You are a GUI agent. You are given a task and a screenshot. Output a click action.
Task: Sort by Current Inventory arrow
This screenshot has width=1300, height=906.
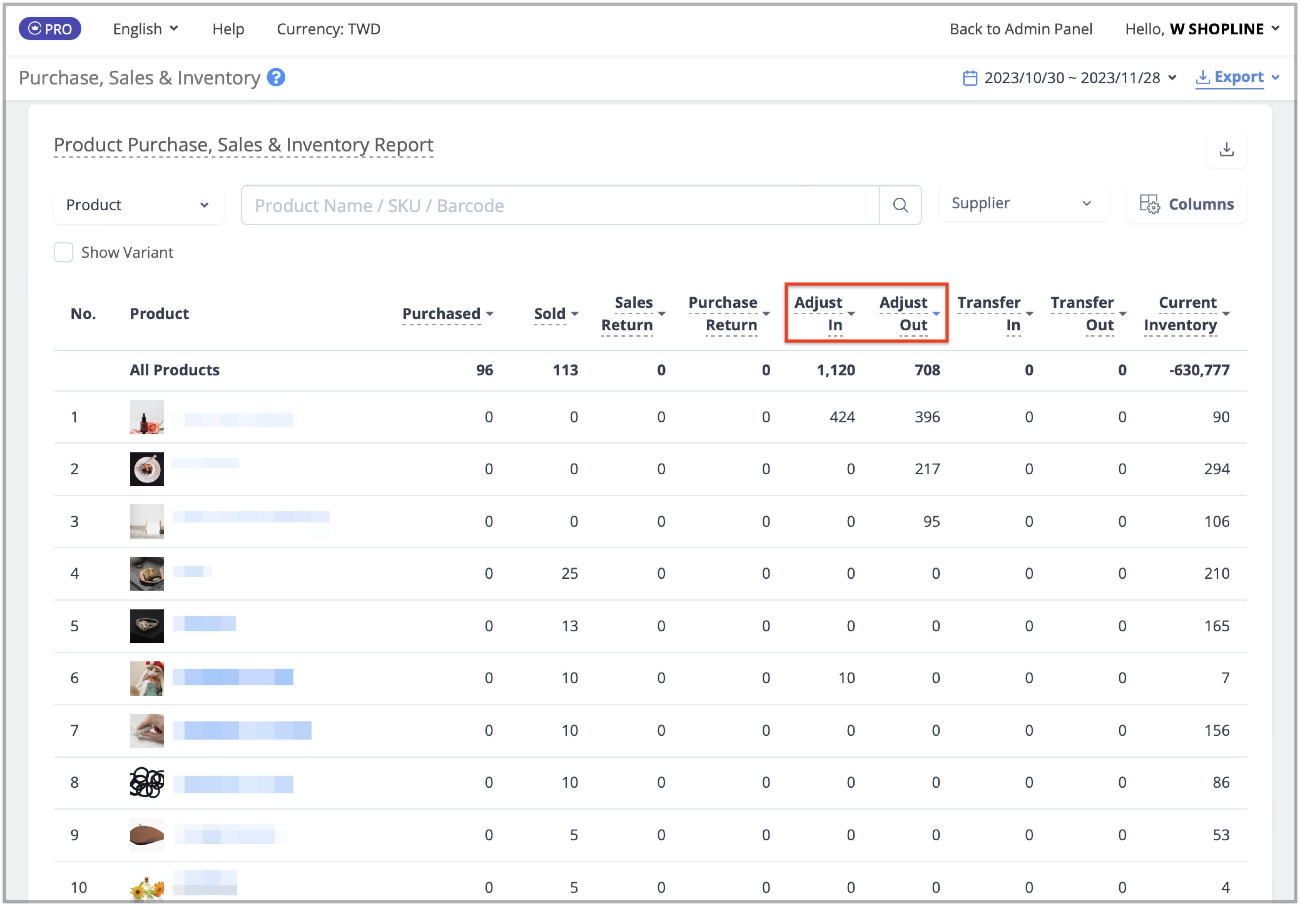[1226, 314]
